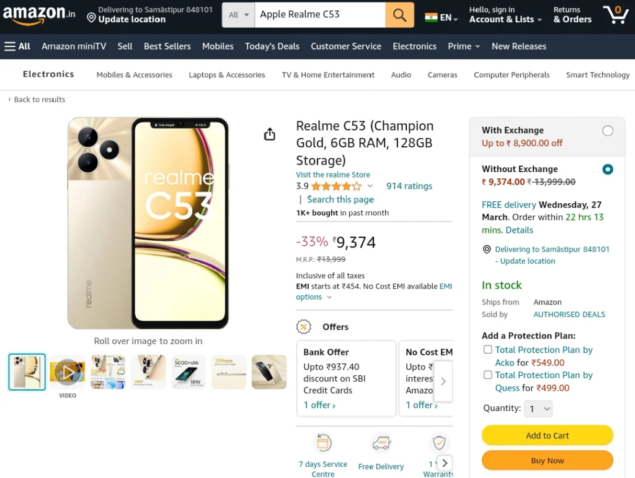Viewport: 635px width, 478px height.
Task: Click the share icon beside product image
Action: pyautogui.click(x=270, y=134)
